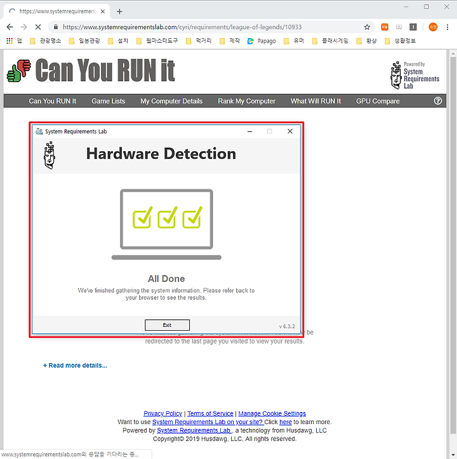Close the systemrequirementslab tab
457x459 pixels.
(103, 11)
